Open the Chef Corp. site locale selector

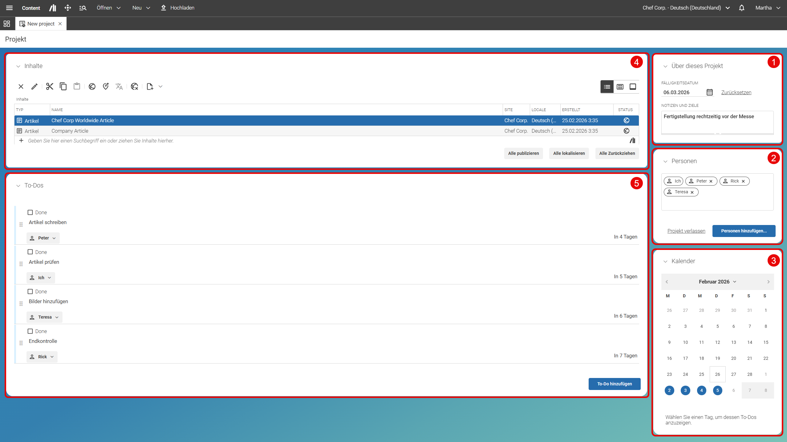coord(686,8)
